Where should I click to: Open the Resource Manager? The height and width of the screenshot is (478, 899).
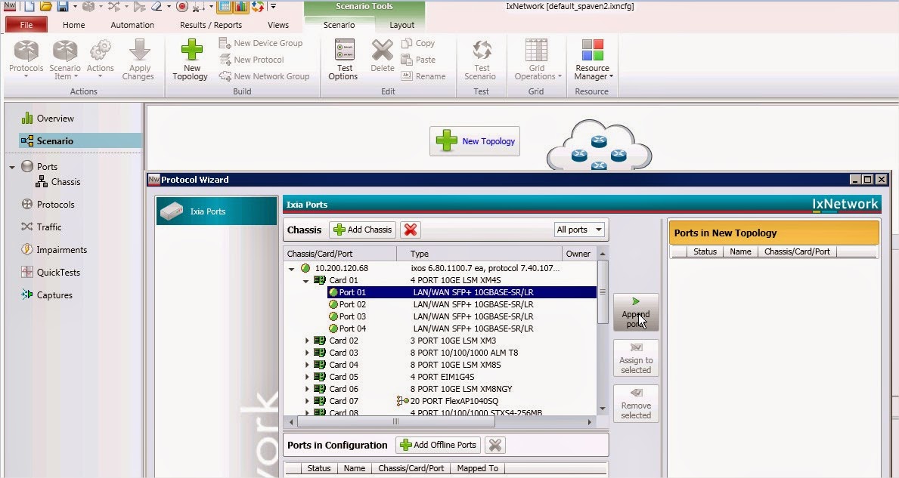click(x=592, y=60)
